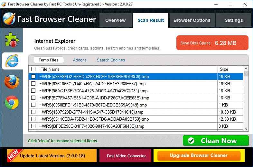
Task: Minimize the Fast Browser Cleaner window
Action: [216, 4]
